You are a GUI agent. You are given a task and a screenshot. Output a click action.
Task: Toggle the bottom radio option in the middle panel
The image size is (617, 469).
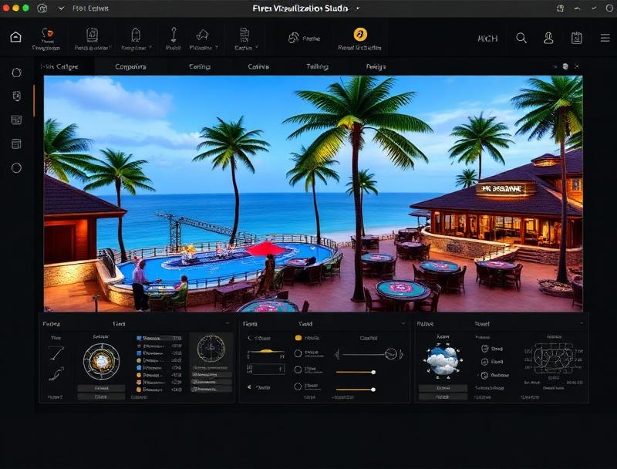tap(298, 387)
